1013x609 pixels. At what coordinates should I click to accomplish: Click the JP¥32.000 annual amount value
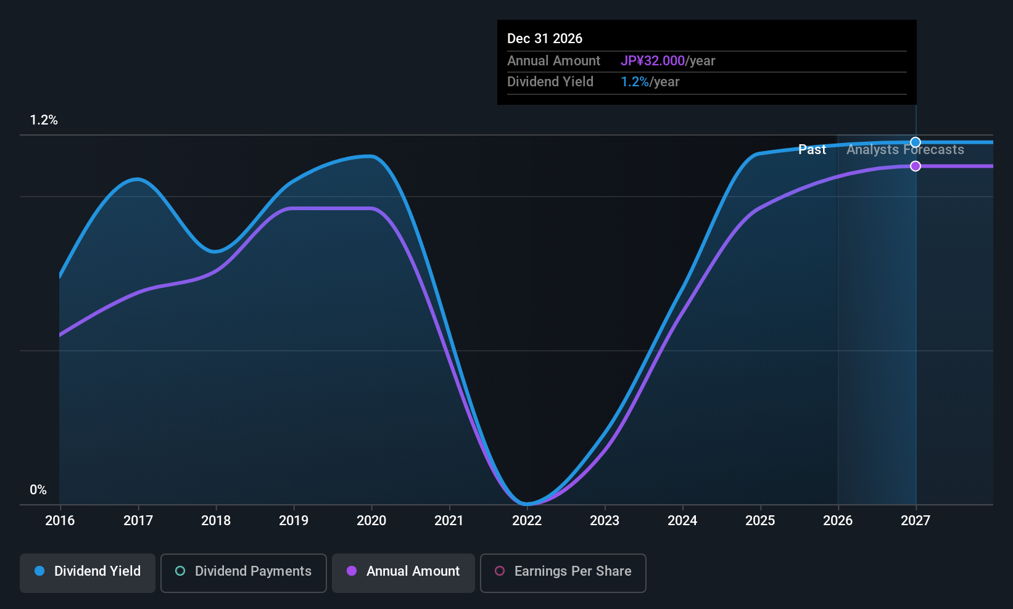coord(653,61)
